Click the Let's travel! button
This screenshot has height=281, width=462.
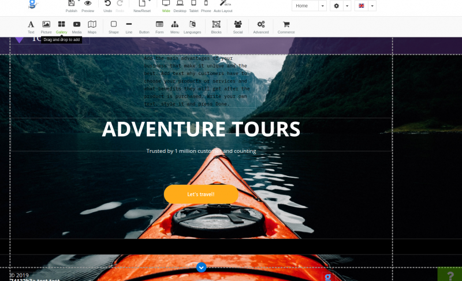[201, 194]
